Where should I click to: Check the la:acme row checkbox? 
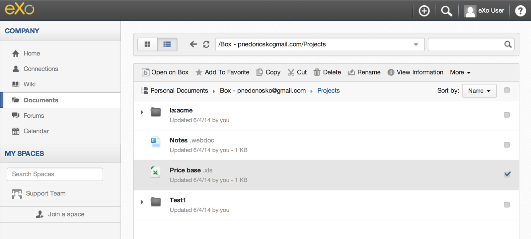click(x=507, y=115)
